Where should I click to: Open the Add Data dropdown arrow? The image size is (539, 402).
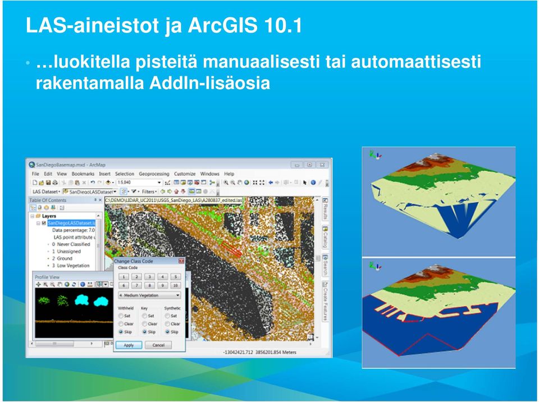pyautogui.click(x=113, y=182)
